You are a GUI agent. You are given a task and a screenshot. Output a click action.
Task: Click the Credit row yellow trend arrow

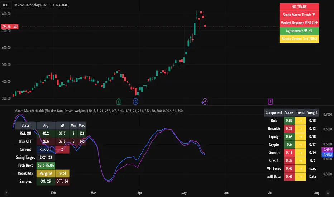point(300,160)
